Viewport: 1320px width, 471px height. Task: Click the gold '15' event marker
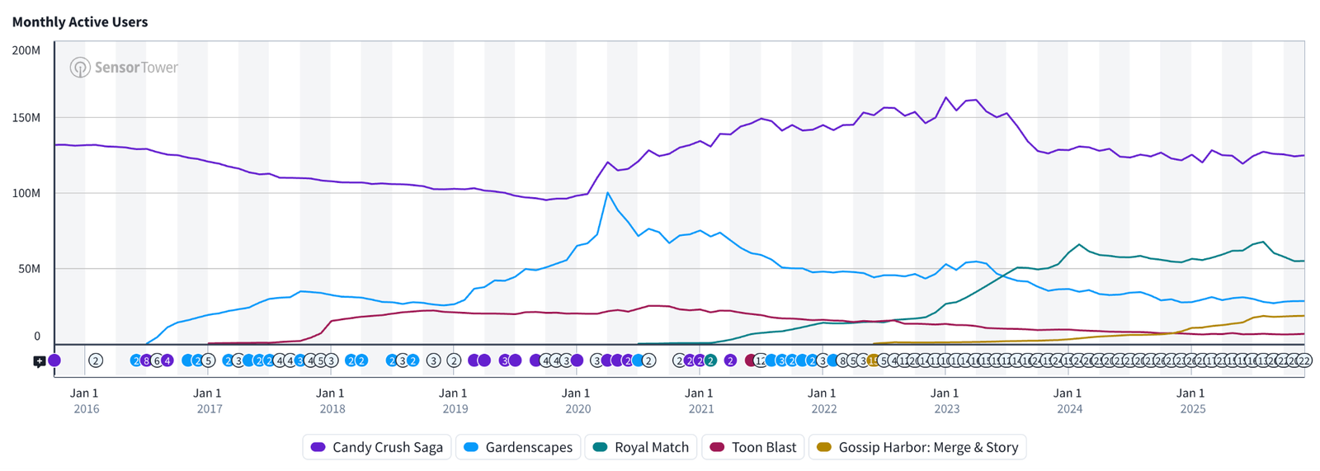click(873, 360)
